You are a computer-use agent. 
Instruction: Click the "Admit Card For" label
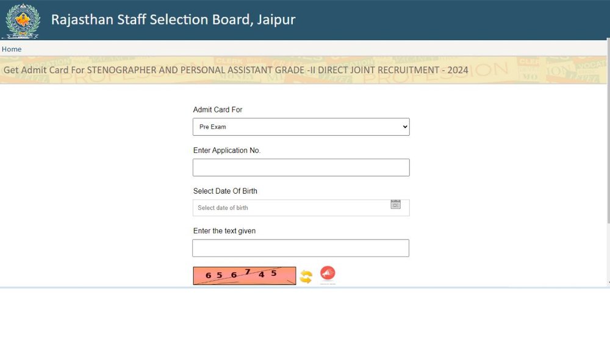[x=218, y=110]
